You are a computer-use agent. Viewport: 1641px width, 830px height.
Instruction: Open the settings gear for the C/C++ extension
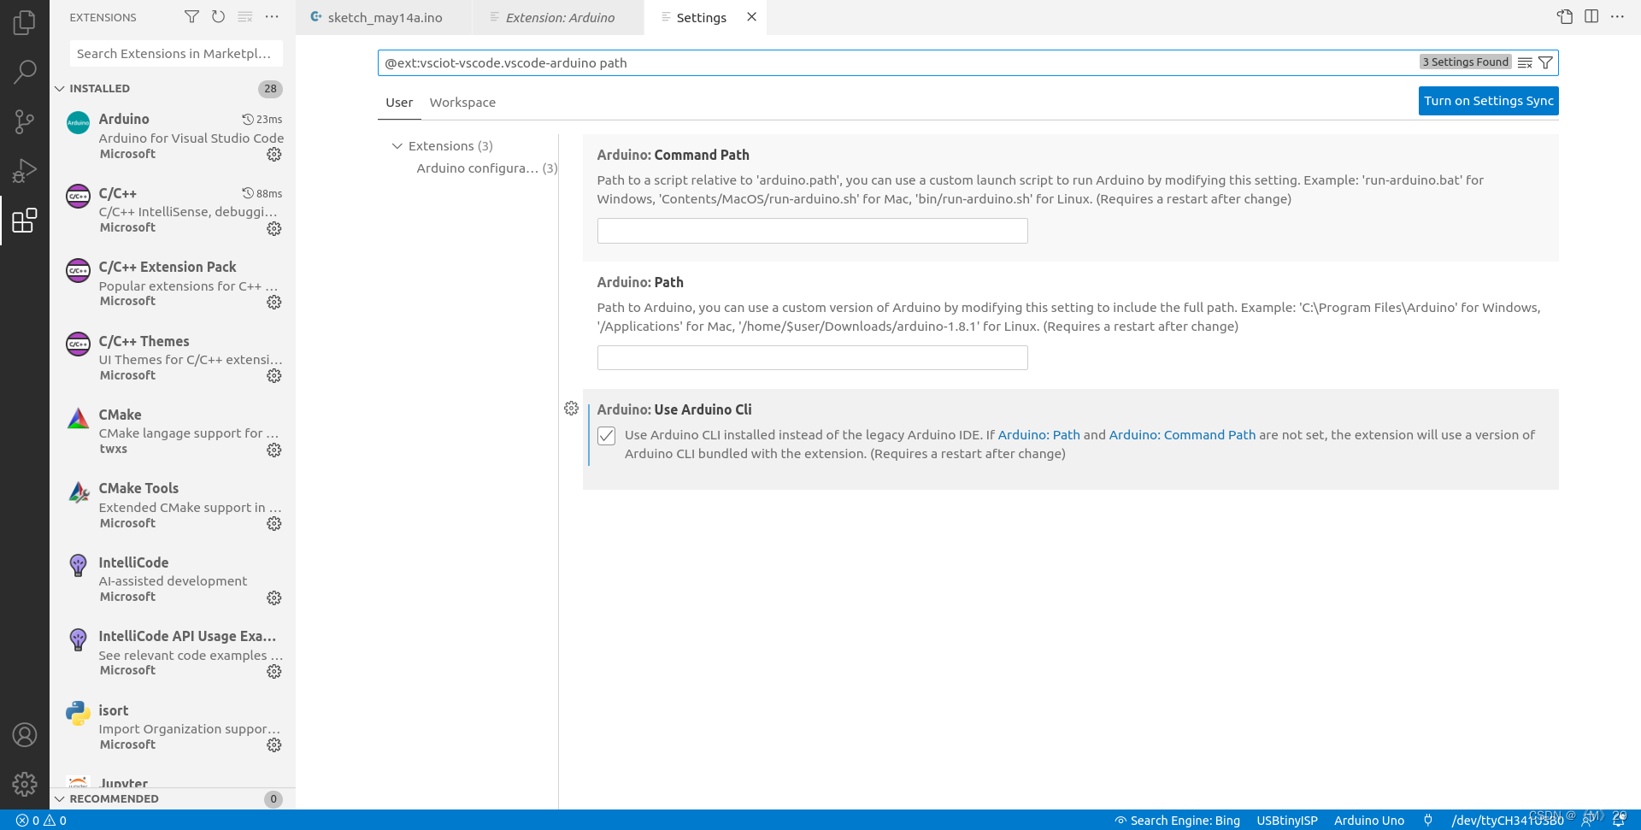[273, 228]
